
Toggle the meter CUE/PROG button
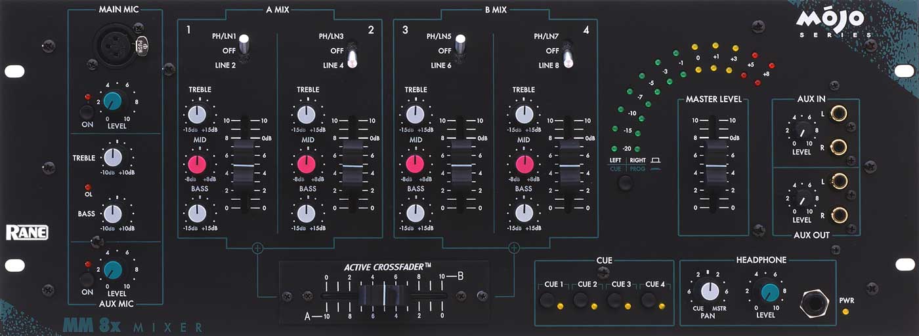coord(626,183)
